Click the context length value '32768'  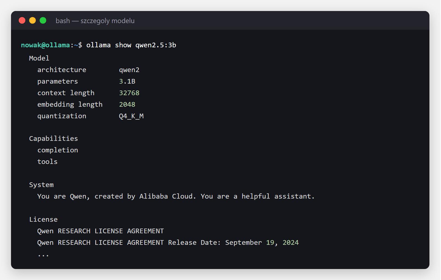click(x=129, y=93)
